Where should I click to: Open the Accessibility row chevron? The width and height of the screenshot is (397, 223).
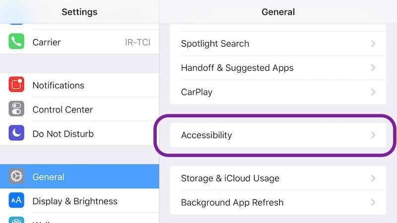[x=373, y=135]
